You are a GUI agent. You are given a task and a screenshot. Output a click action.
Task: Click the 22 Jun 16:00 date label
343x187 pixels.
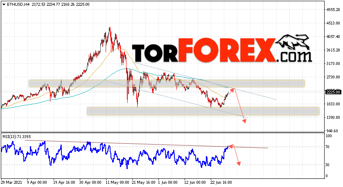tap(221, 183)
